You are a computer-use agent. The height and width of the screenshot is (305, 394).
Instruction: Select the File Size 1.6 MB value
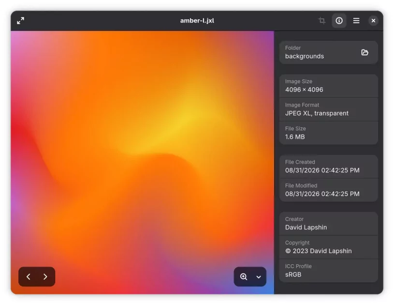295,137
